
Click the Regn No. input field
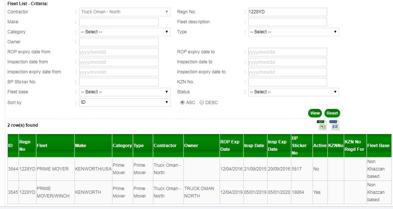tap(287, 12)
